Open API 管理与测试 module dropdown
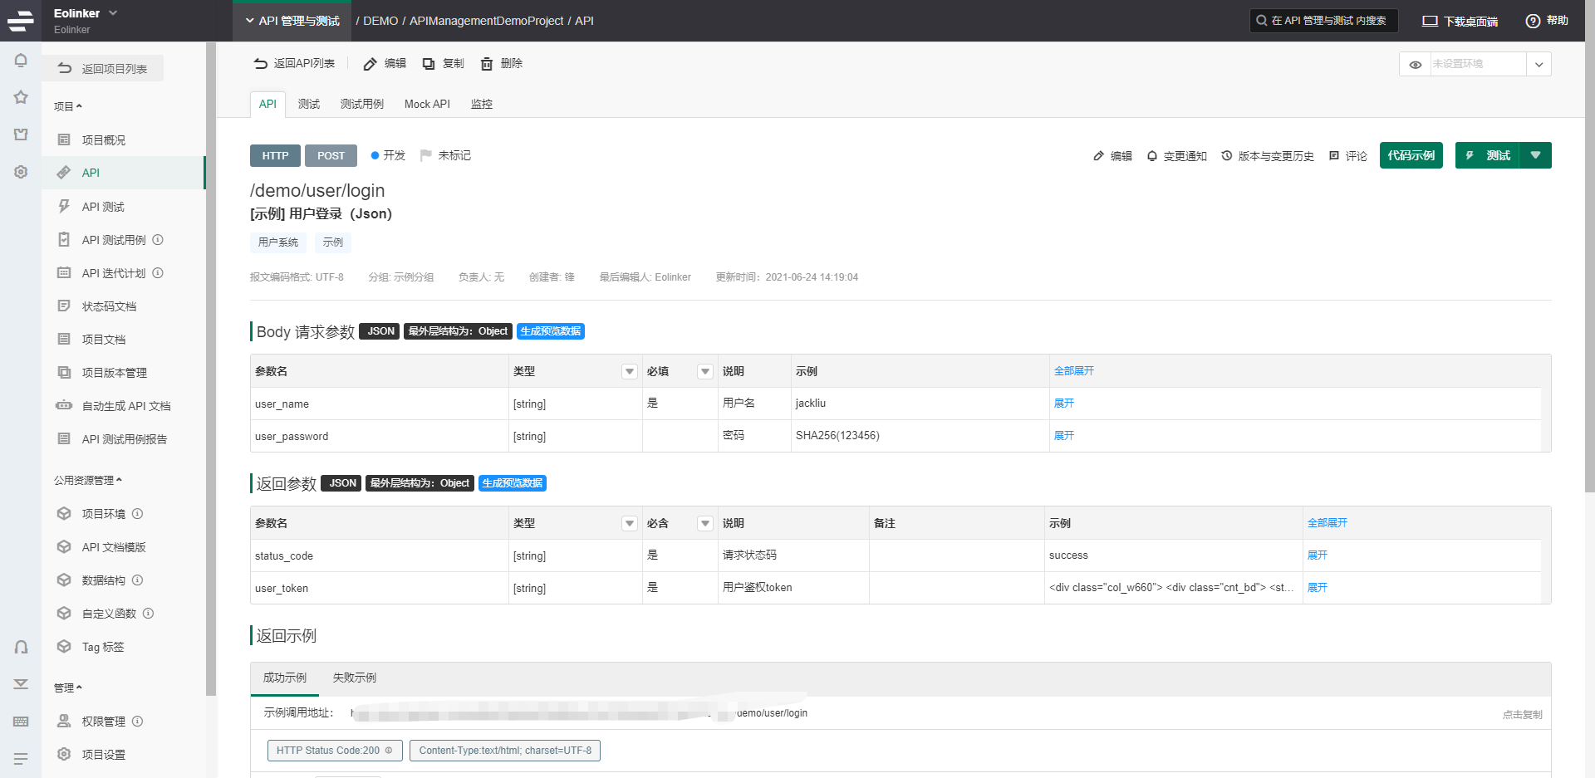 (292, 21)
